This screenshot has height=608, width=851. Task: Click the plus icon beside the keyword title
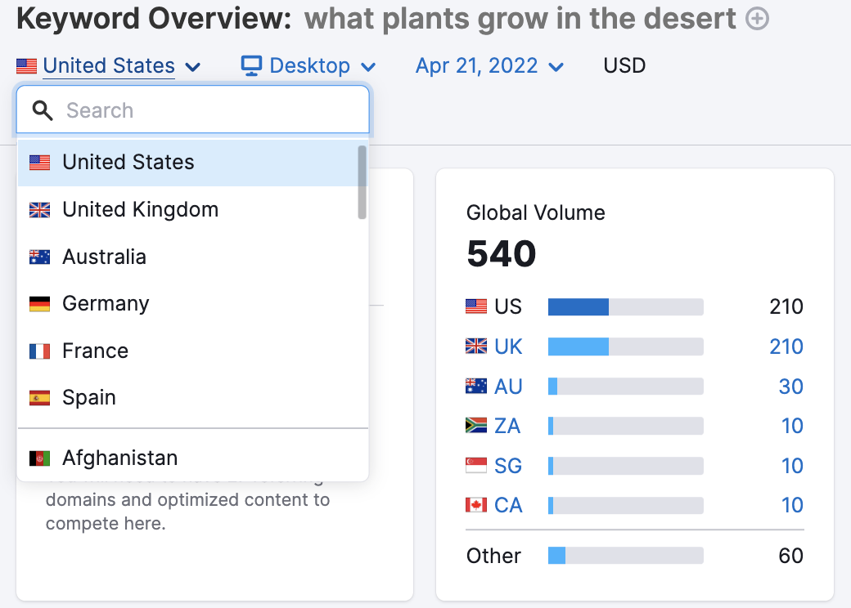(x=757, y=18)
